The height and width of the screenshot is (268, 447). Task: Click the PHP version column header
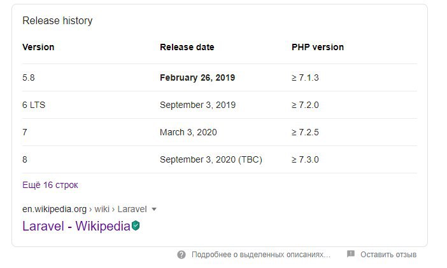coord(318,47)
